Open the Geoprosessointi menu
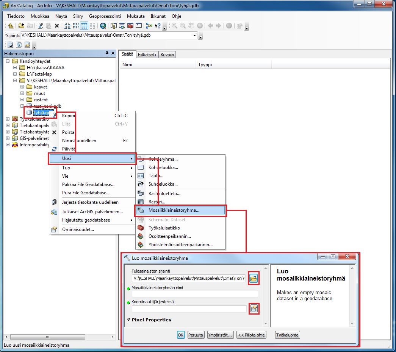The width and height of the screenshot is (396, 352). click(x=105, y=16)
